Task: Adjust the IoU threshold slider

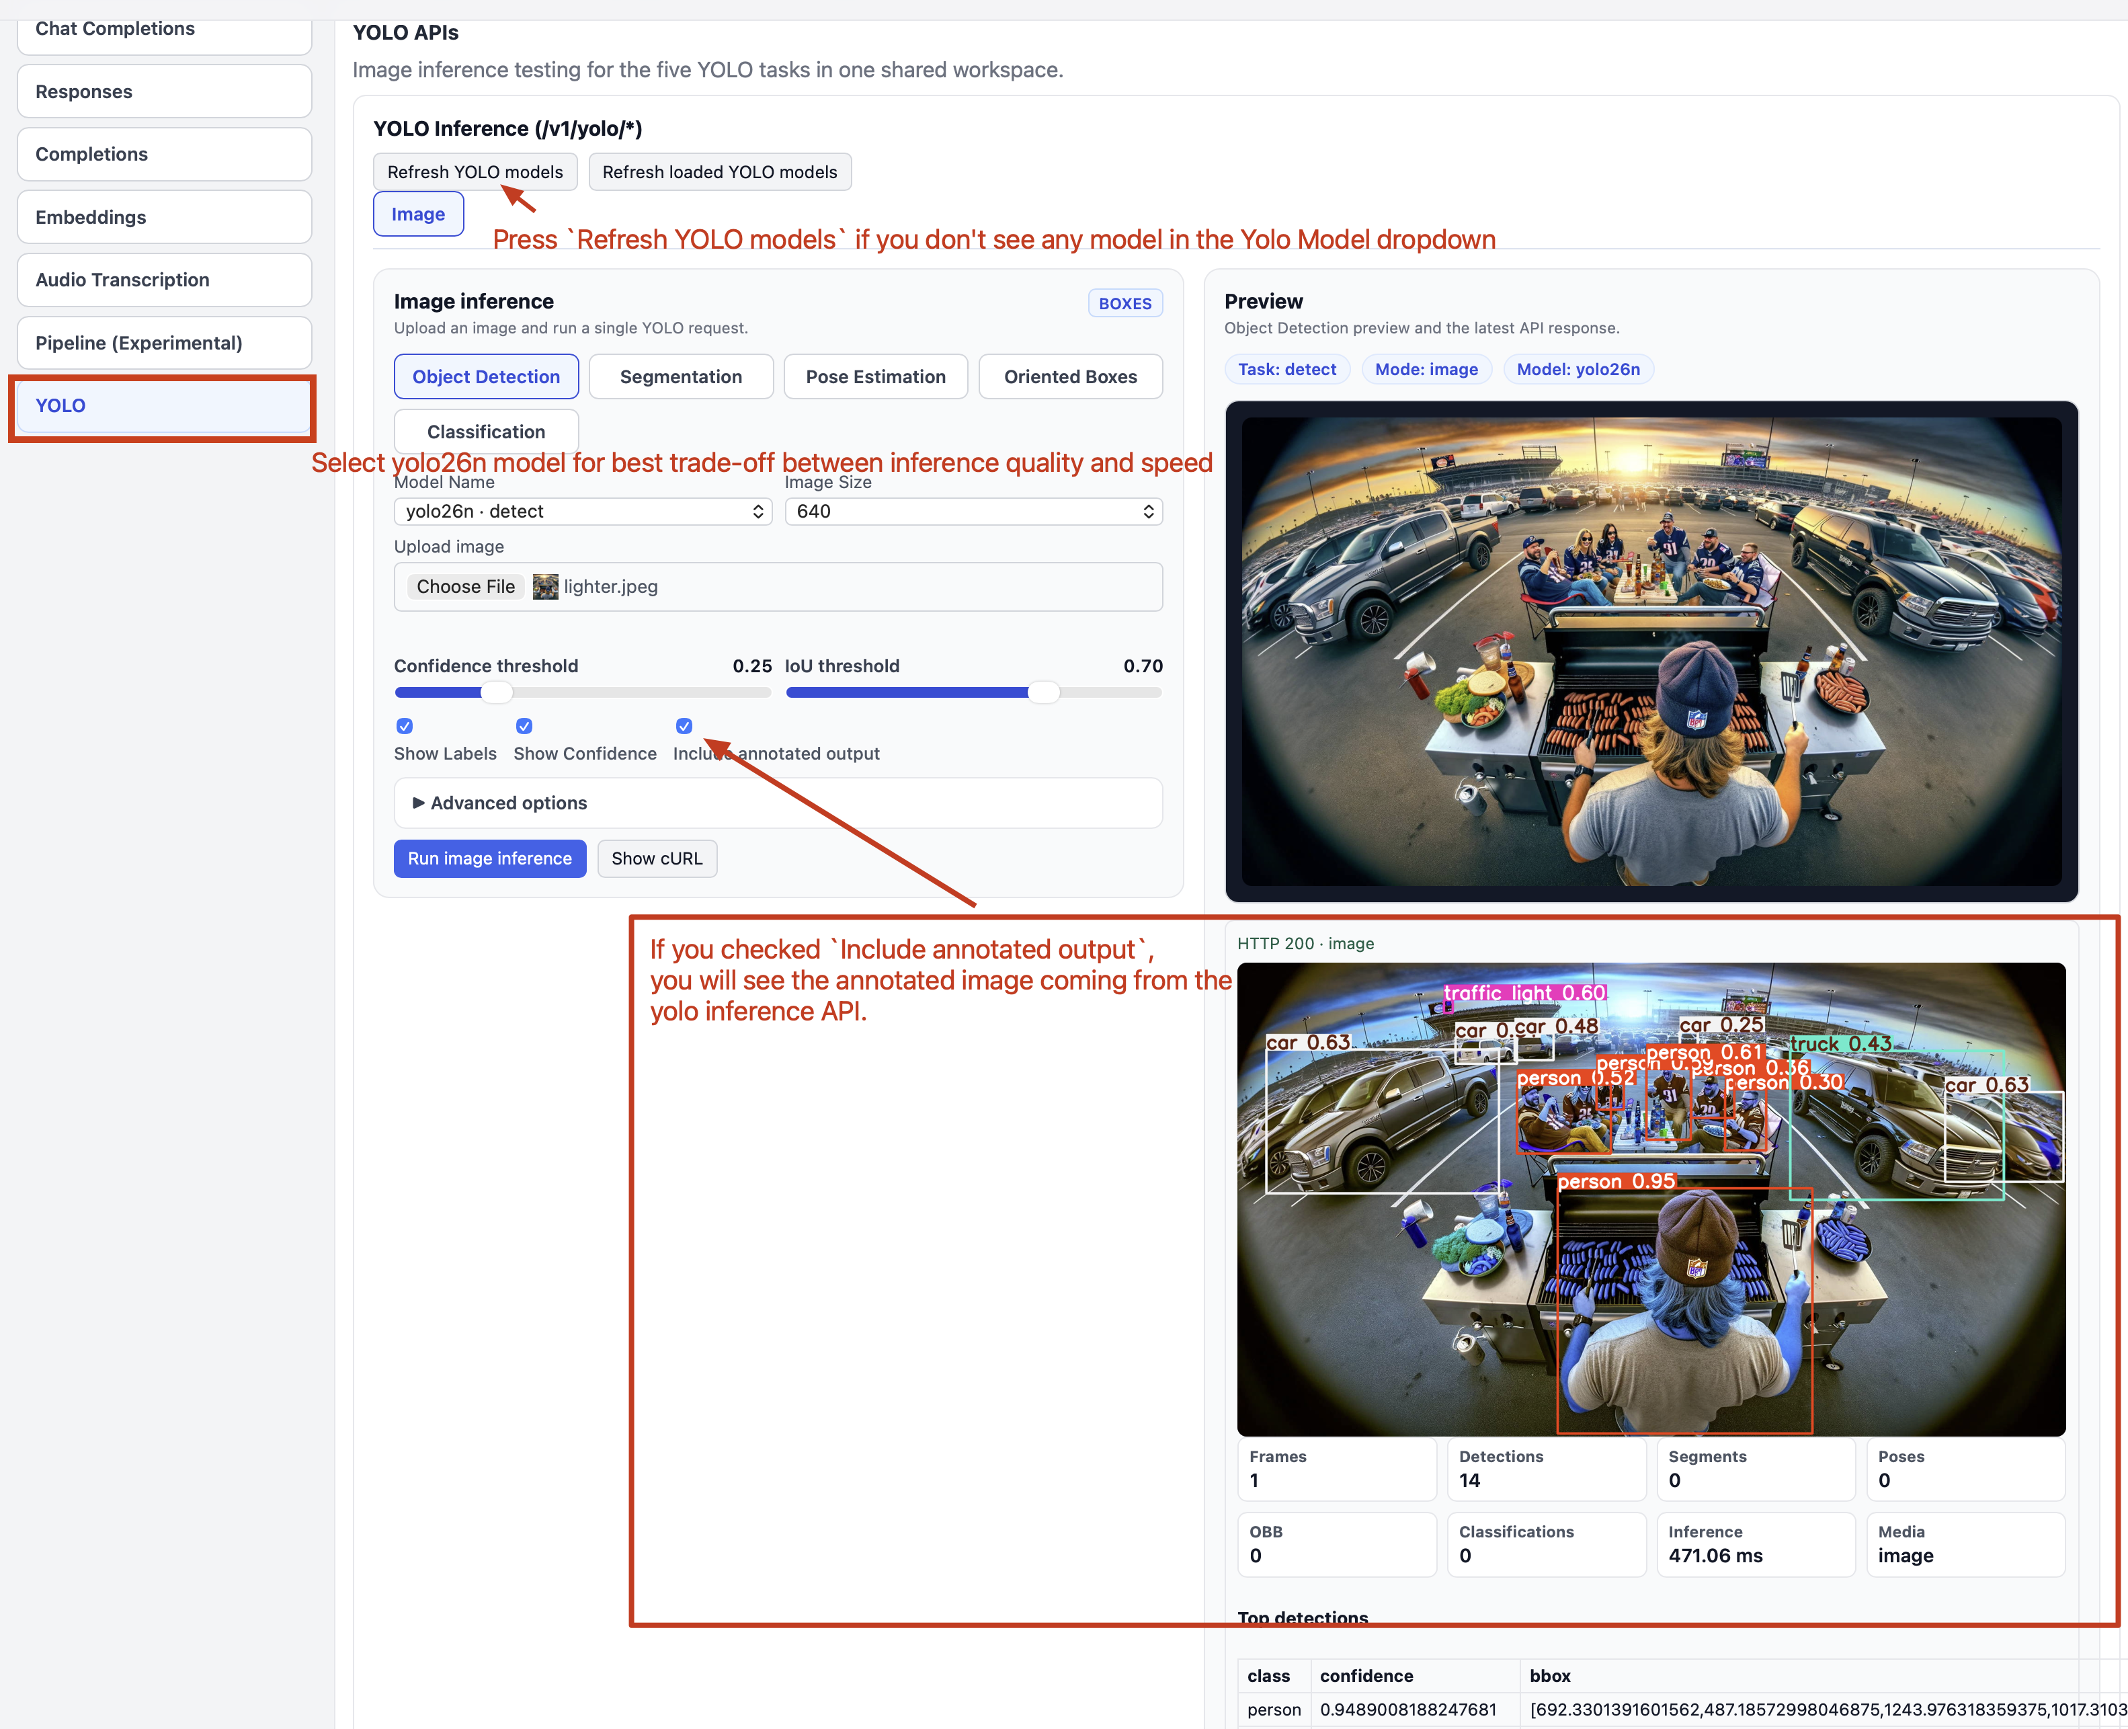Action: (974, 692)
